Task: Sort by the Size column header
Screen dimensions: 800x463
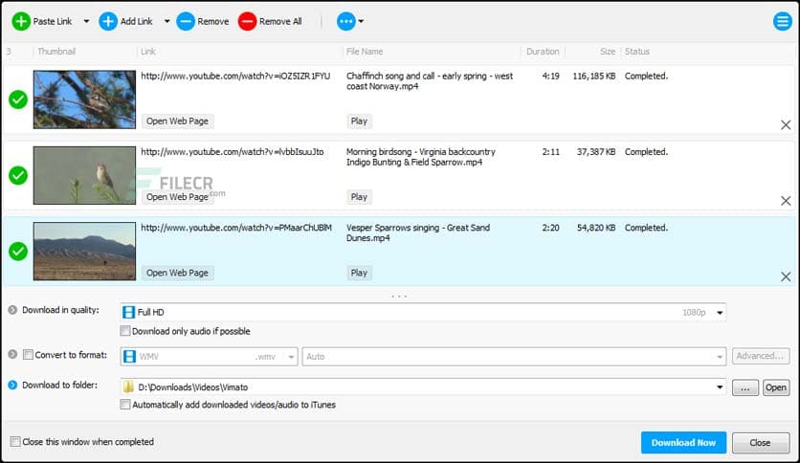Action: click(x=607, y=52)
